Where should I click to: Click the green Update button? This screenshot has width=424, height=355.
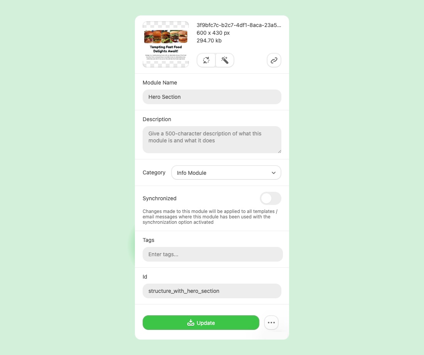click(201, 323)
